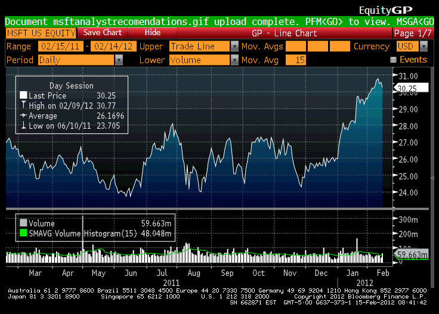Open the Currency USD dropdown arrow

click(x=424, y=46)
